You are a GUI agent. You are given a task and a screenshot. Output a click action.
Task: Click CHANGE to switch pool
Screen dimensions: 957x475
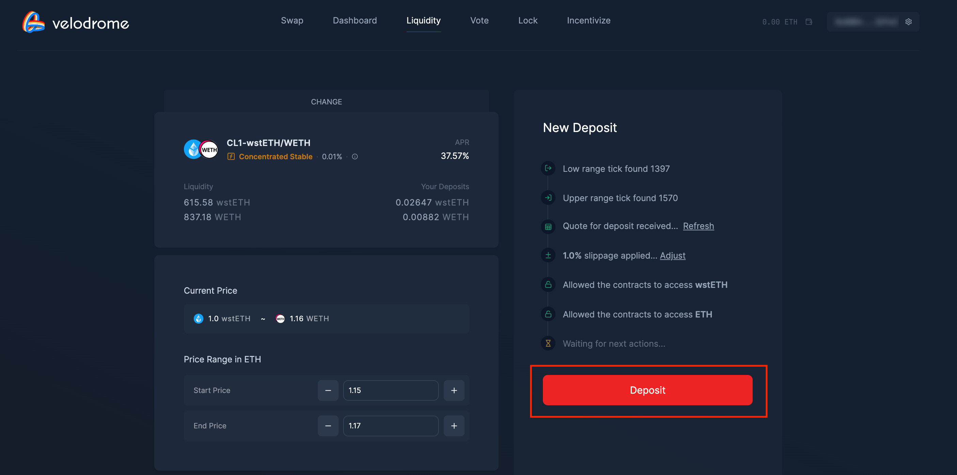pos(326,102)
